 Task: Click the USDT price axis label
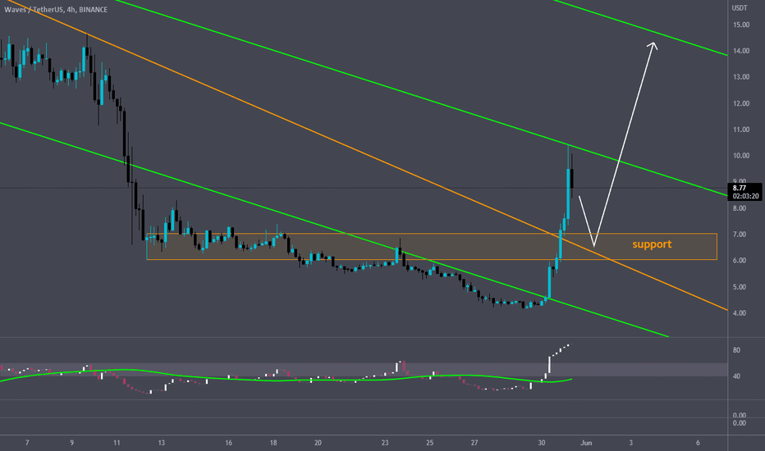739,8
